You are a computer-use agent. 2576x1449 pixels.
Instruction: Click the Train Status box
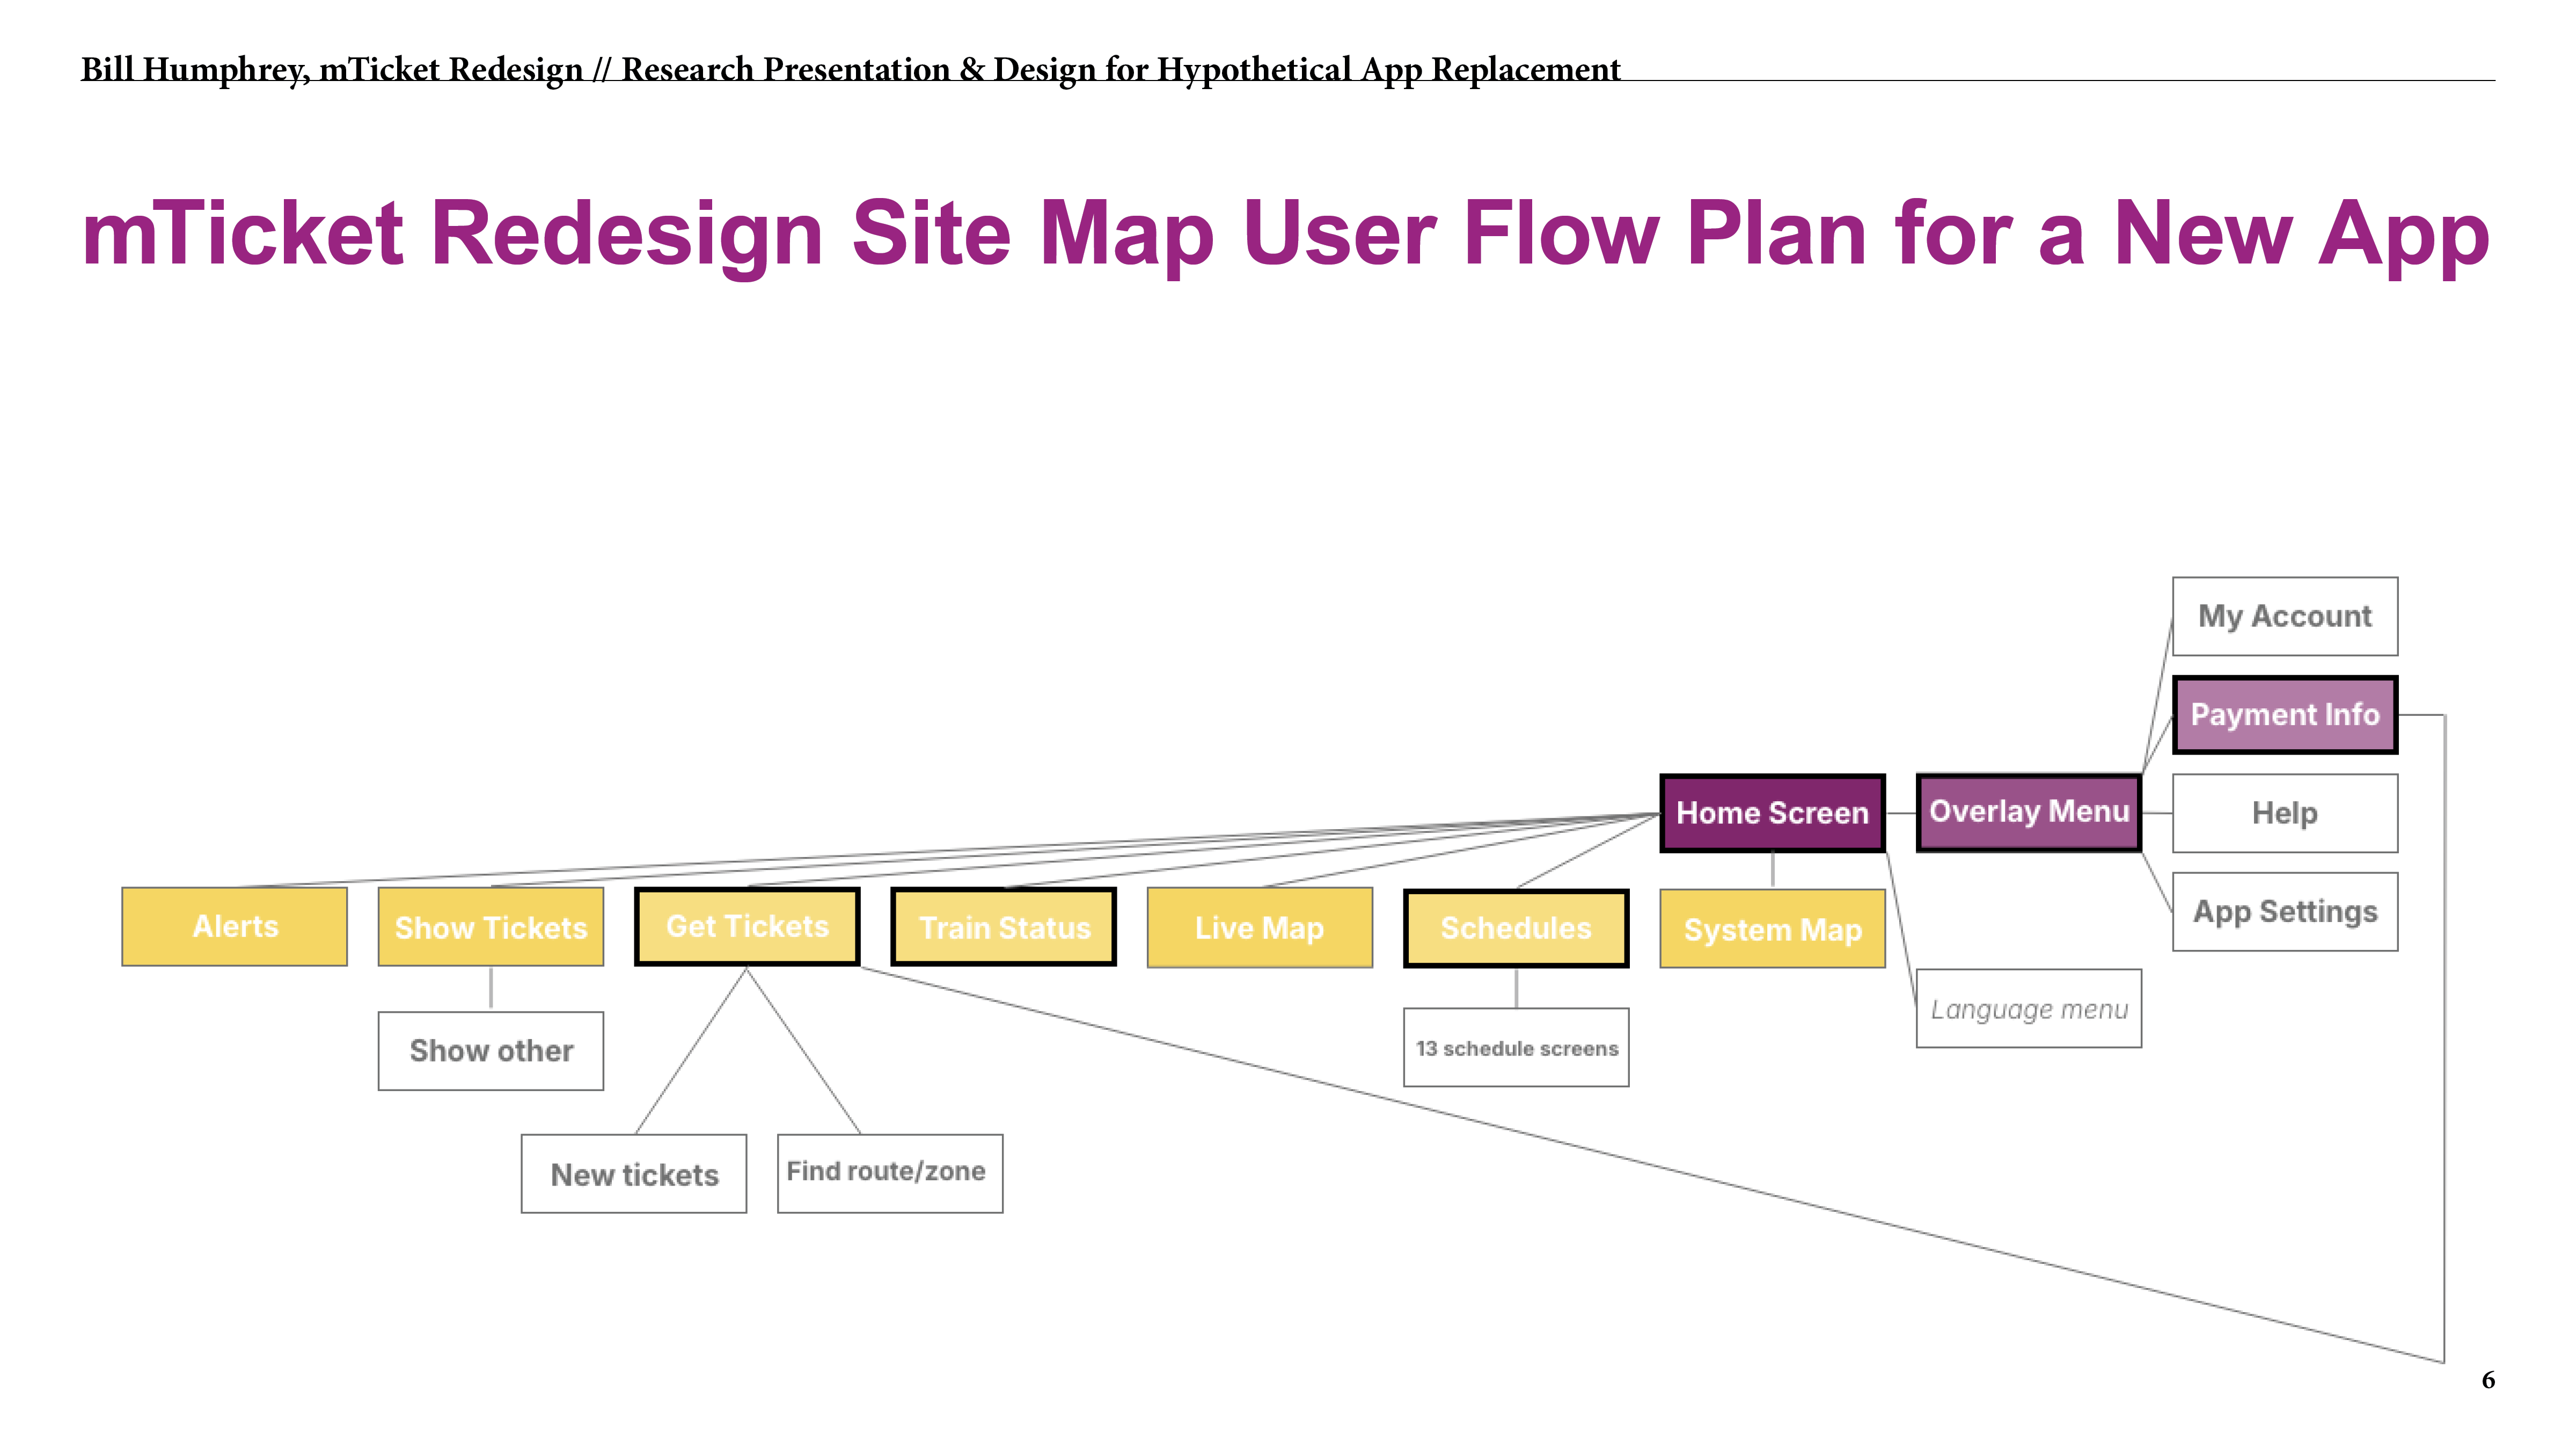point(1004,927)
